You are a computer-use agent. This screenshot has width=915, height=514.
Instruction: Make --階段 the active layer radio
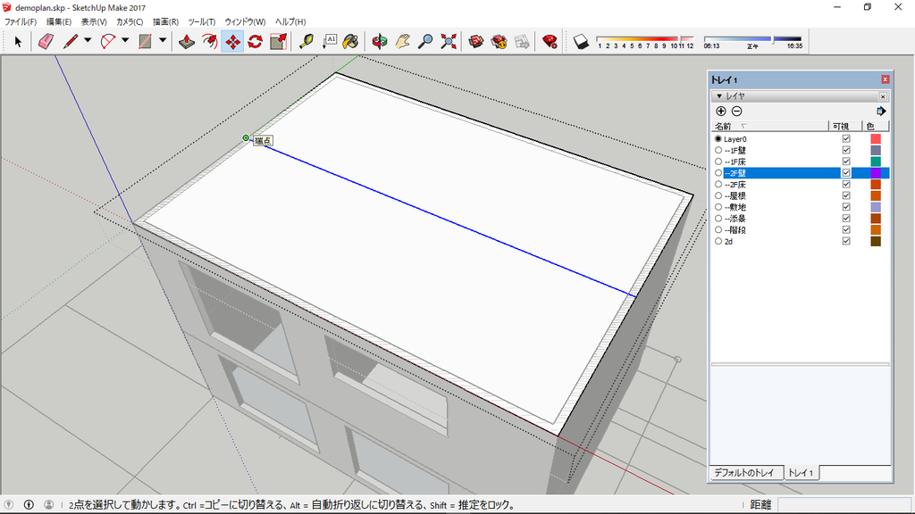(718, 229)
